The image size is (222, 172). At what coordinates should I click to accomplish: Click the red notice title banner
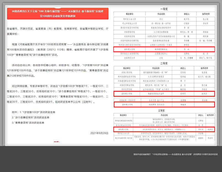click(x=58, y=14)
